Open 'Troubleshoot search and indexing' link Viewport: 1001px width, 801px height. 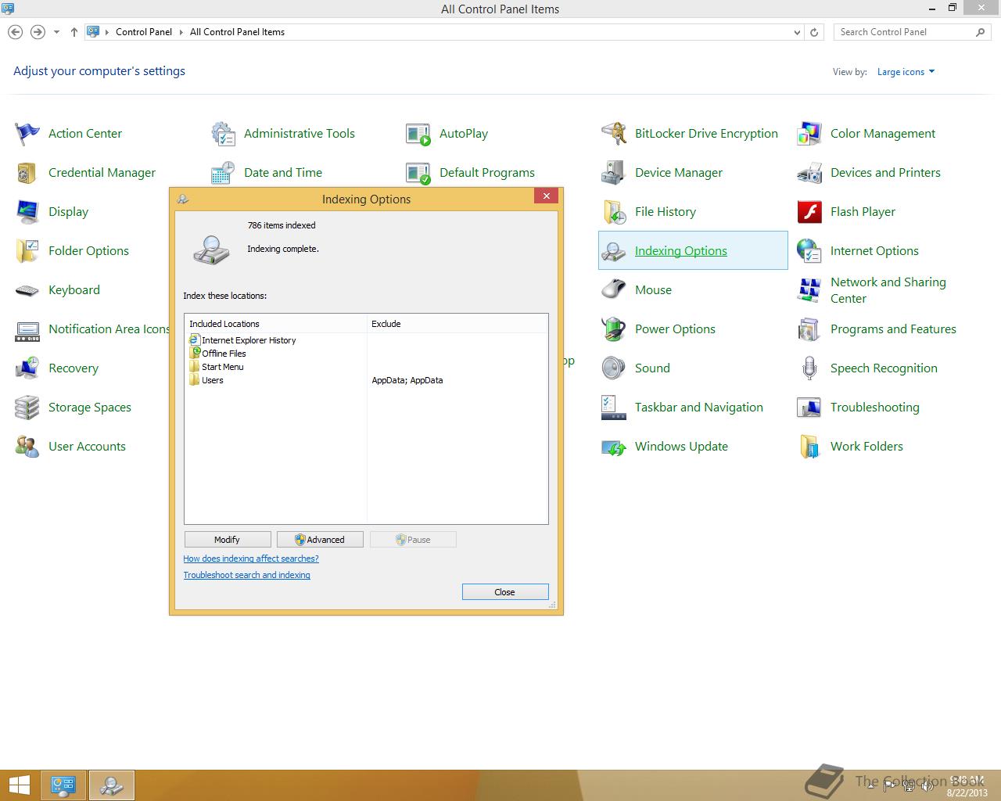pos(246,575)
